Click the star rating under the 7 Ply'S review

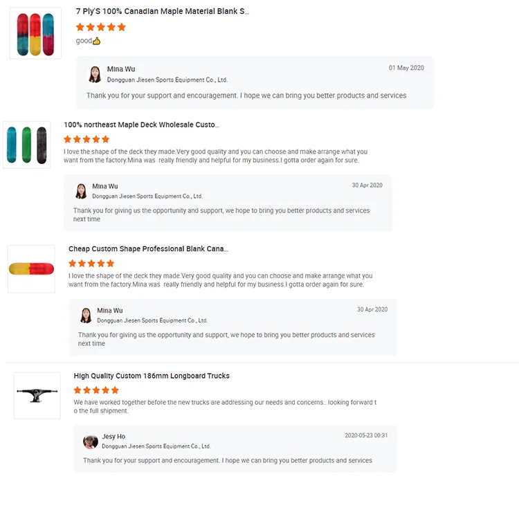101,27
